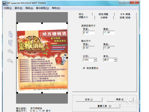This screenshot has height=112, width=149.
Task: Click the right-middle selection handle
Action: click(x=67, y=58)
